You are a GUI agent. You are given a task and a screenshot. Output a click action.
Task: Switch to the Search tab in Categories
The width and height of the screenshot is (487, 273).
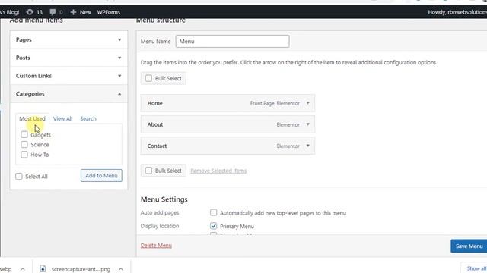coord(88,118)
